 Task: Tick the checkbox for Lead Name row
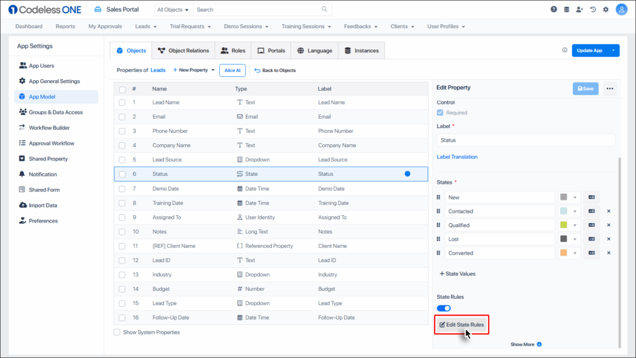[122, 103]
